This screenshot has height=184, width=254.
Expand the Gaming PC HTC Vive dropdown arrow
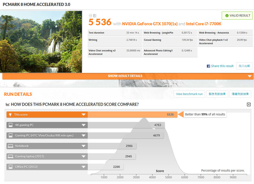[x=84, y=135]
